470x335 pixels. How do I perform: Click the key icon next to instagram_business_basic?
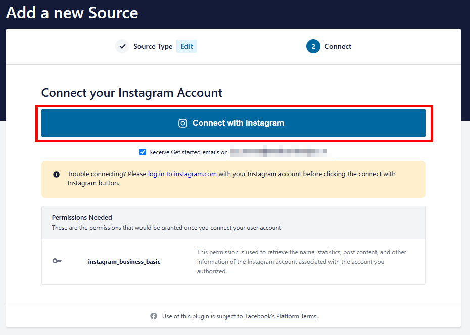pyautogui.click(x=57, y=261)
